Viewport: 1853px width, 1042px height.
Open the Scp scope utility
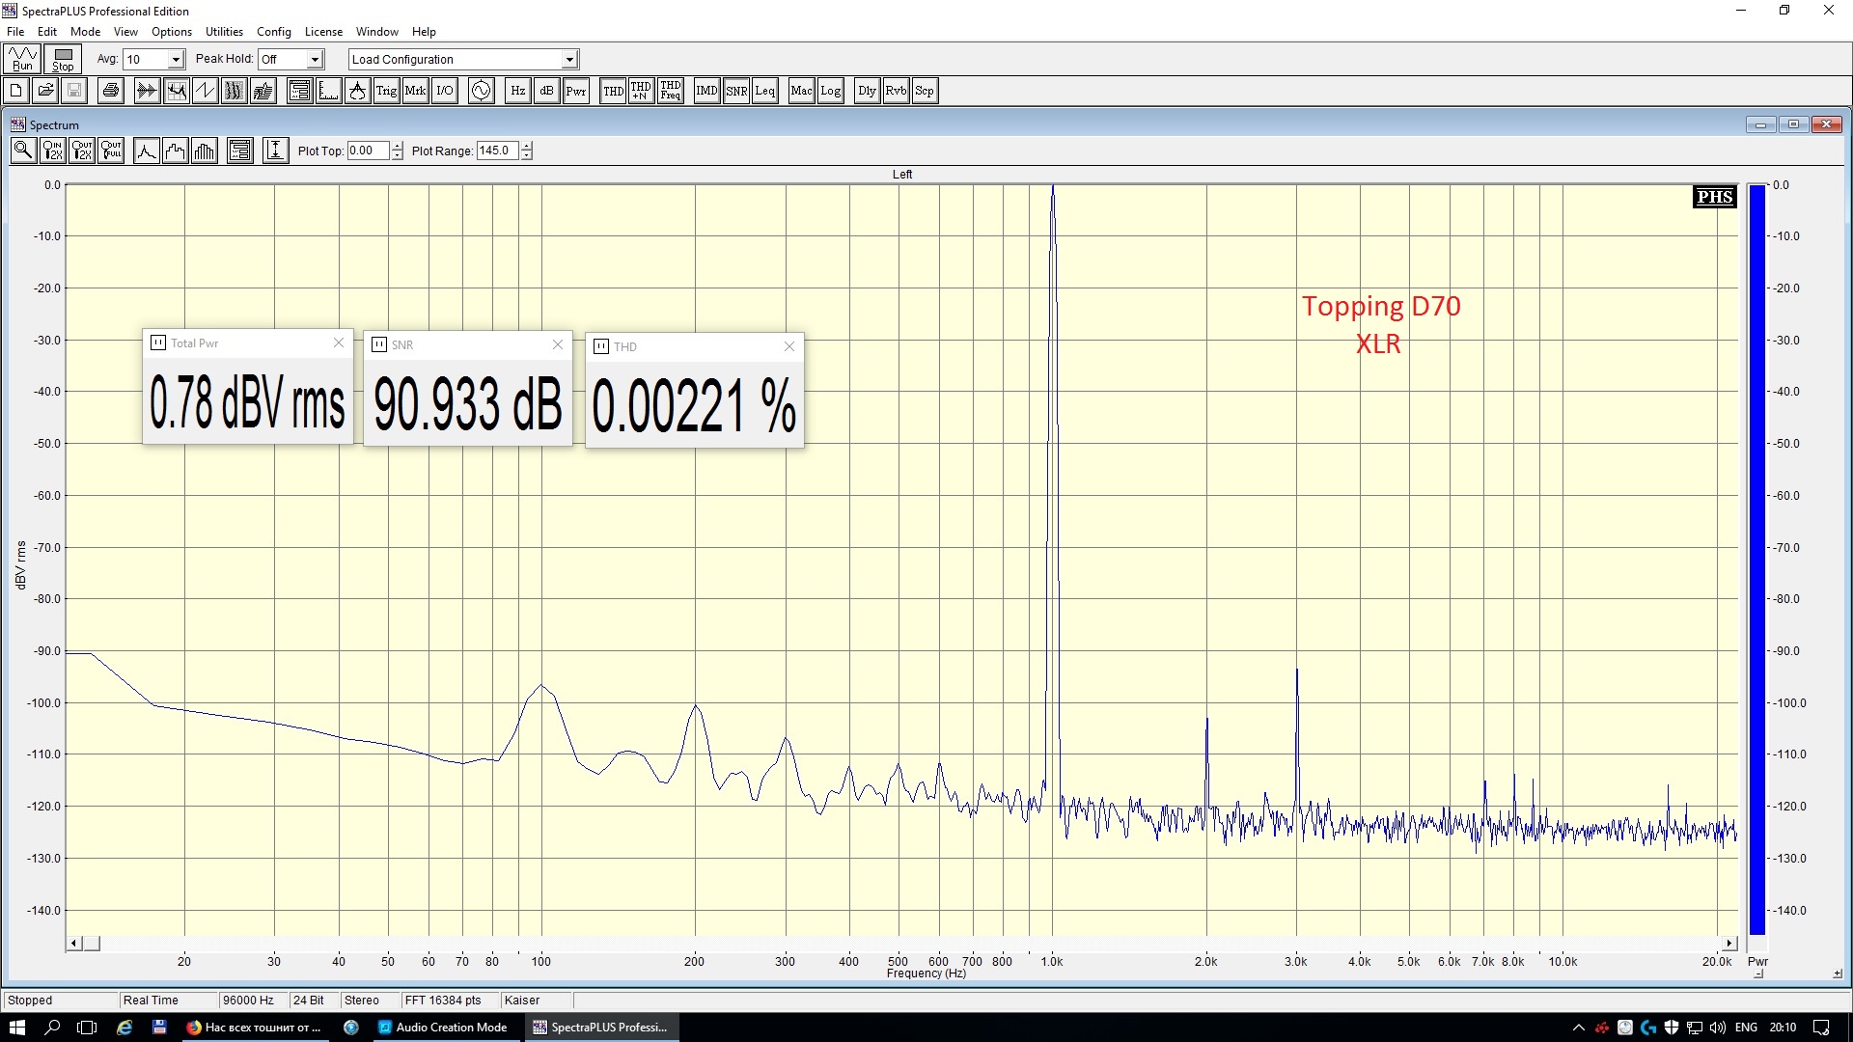(925, 91)
